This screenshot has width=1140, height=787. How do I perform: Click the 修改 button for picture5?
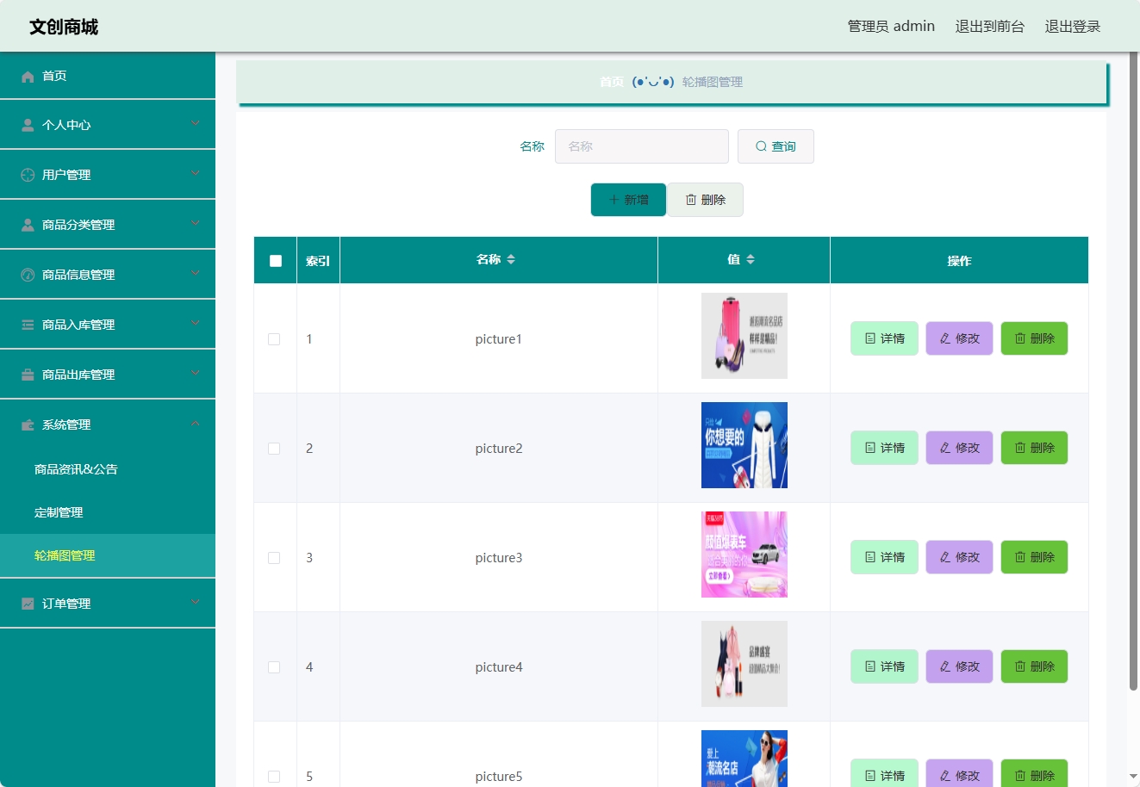tap(959, 773)
